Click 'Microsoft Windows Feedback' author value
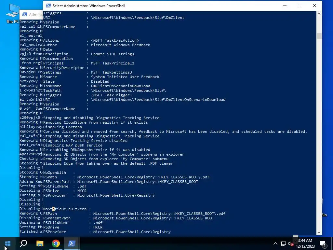The width and height of the screenshot is (333, 250). click(x=120, y=45)
